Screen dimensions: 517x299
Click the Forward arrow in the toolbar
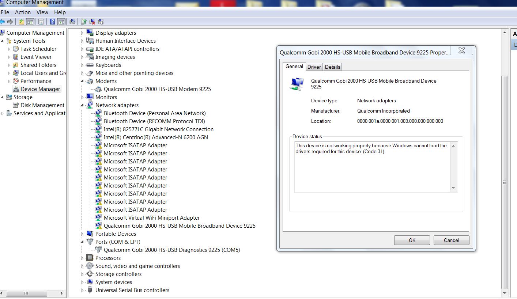click(x=10, y=22)
